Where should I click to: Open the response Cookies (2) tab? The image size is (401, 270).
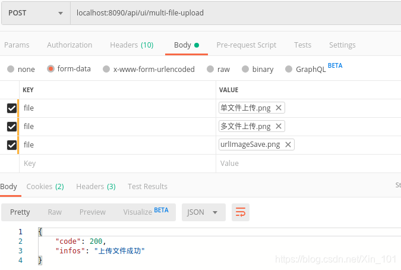pos(45,187)
